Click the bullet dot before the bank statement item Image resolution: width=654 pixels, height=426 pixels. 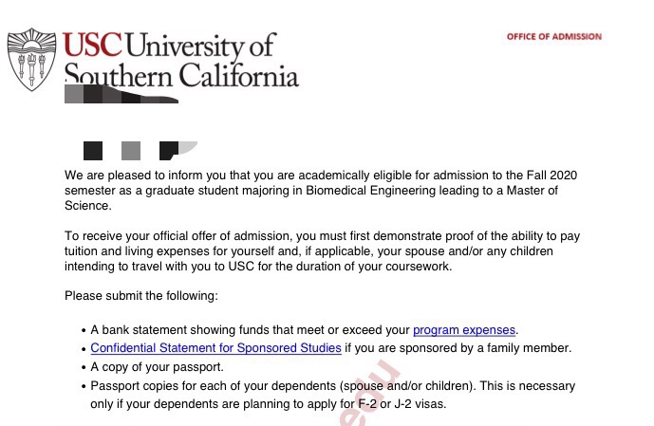[x=82, y=330]
